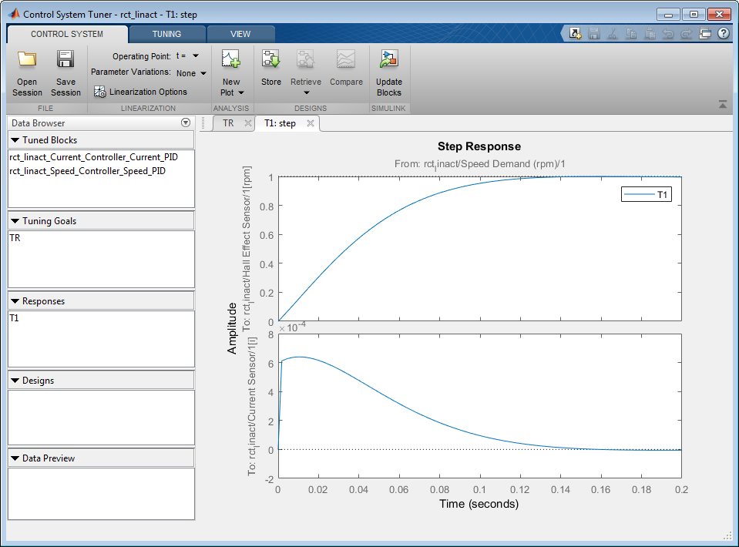Switch to the TUNING ribbon tab

(x=166, y=34)
